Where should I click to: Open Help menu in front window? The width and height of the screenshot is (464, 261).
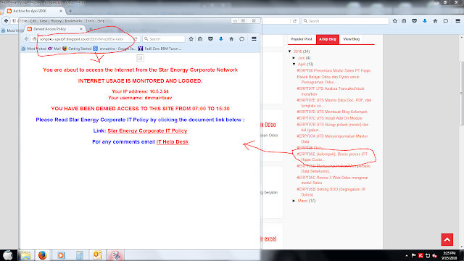(101, 21)
